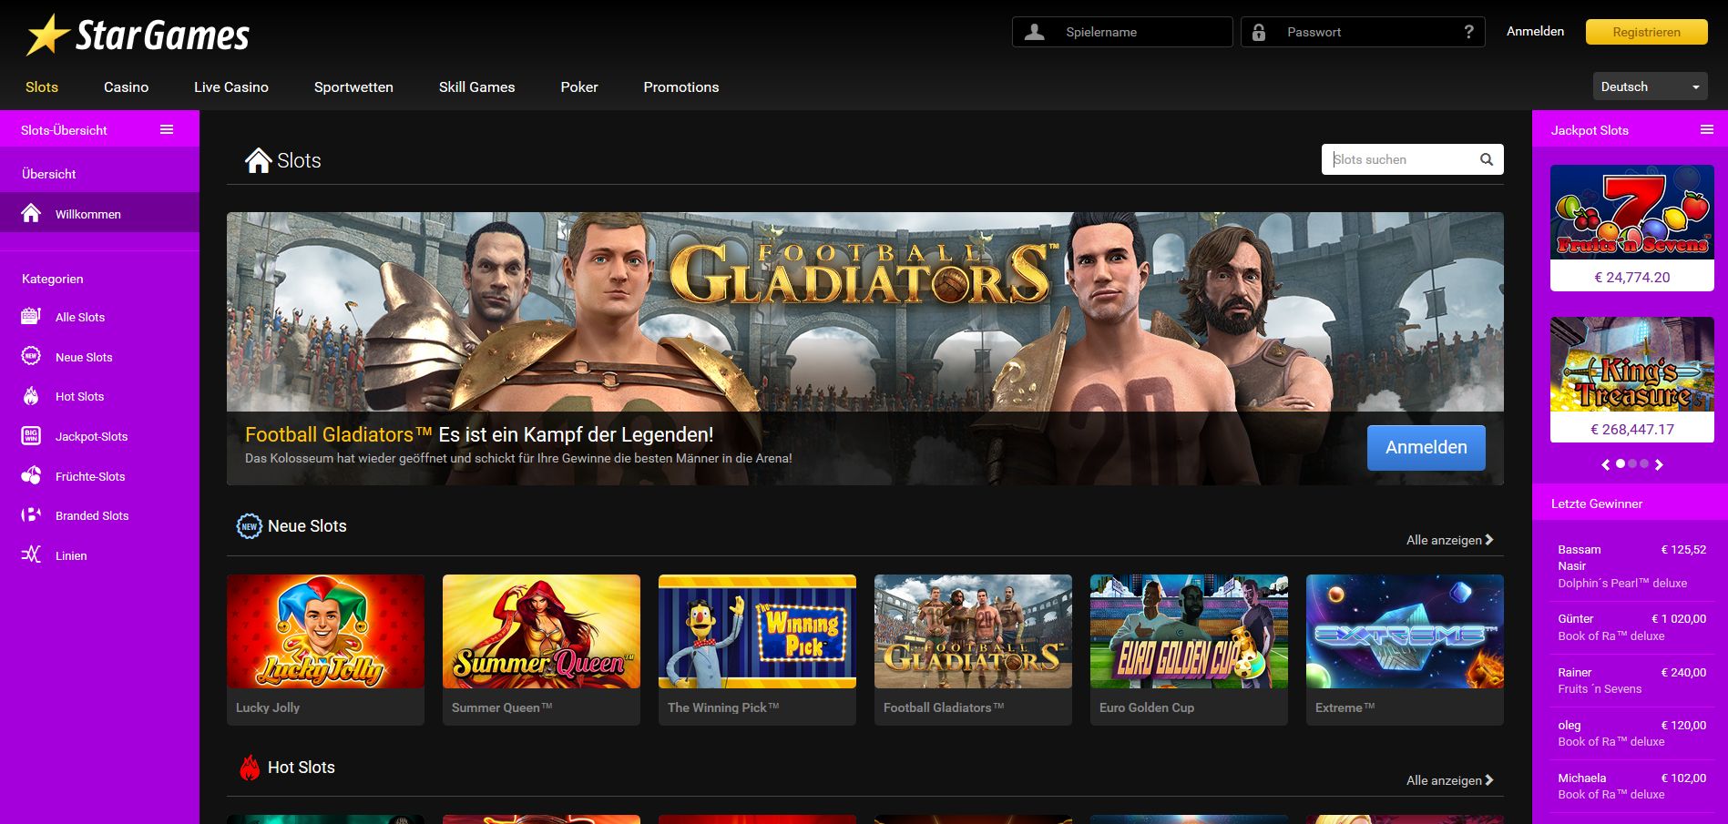
Task: Toggle the Slots-Übersicht hamburger menu icon
Action: (x=167, y=129)
